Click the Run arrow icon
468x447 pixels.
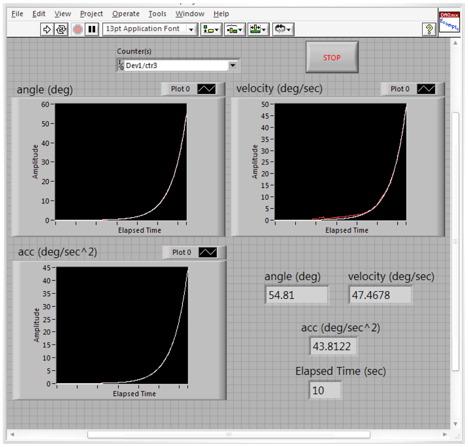coord(47,30)
